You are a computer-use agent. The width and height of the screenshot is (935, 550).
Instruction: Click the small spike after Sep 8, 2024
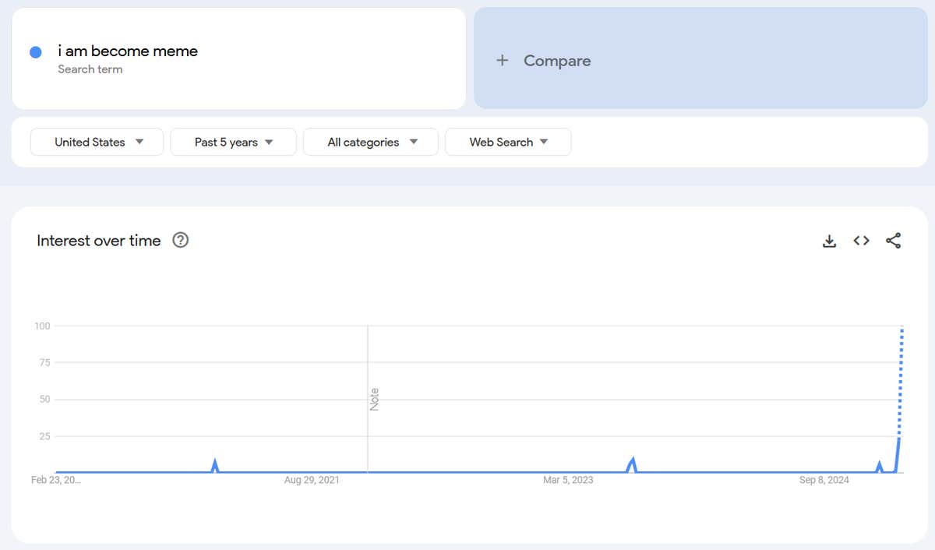(x=879, y=466)
